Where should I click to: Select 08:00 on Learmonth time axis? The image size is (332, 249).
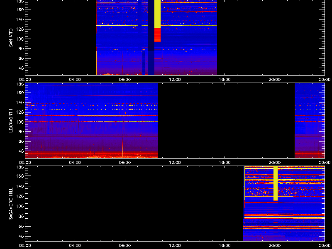(125, 163)
